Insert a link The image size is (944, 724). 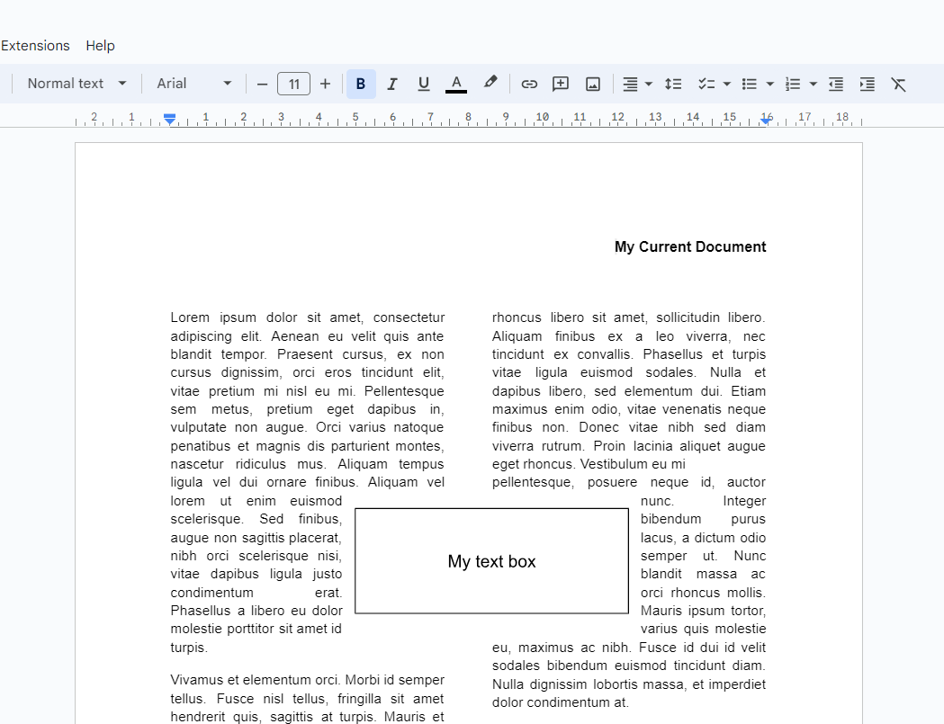[529, 84]
